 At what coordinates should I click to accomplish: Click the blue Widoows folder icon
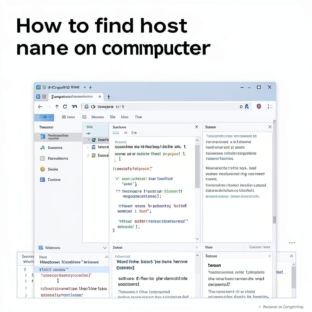(x=41, y=247)
